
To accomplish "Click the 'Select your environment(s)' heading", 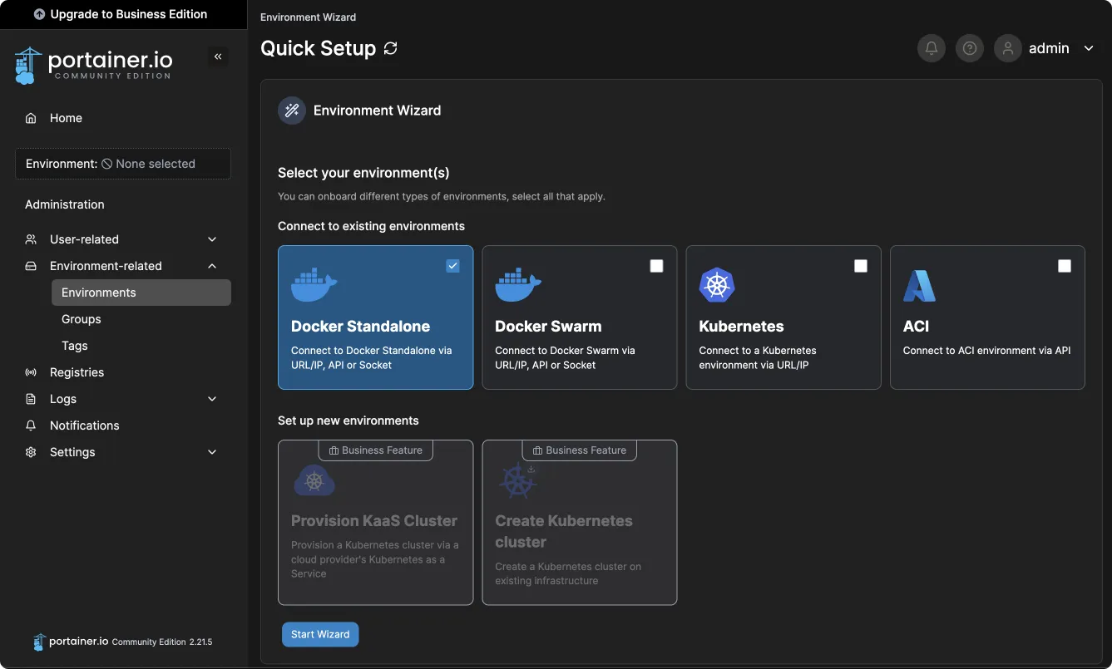I will click(363, 173).
